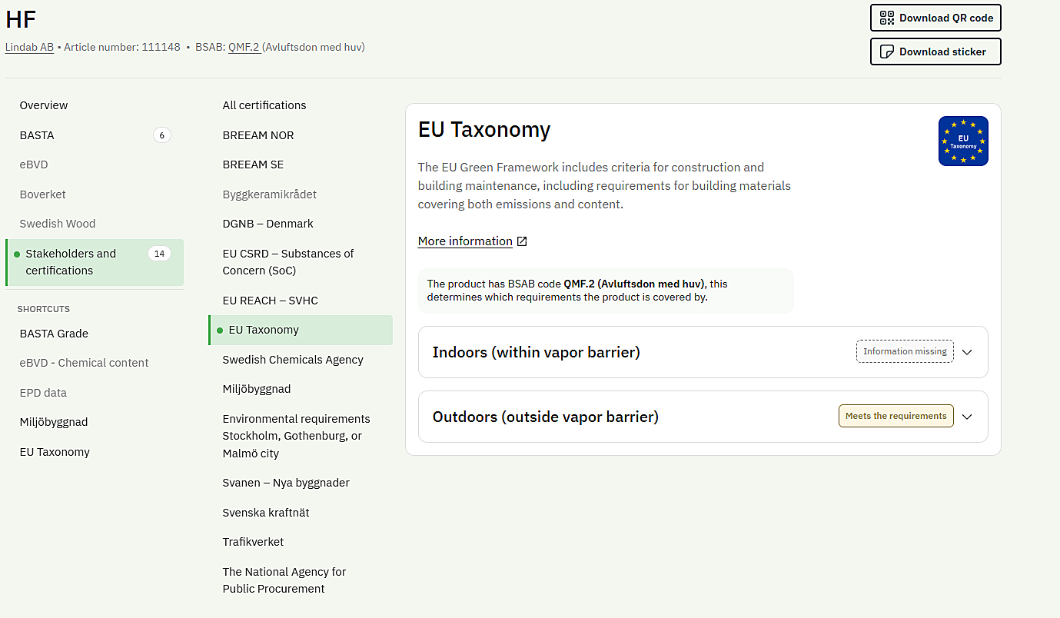Viewport: 1060px width, 618px height.
Task: Open the Indoors (within vapor barrier) panel
Action: pyautogui.click(x=703, y=352)
